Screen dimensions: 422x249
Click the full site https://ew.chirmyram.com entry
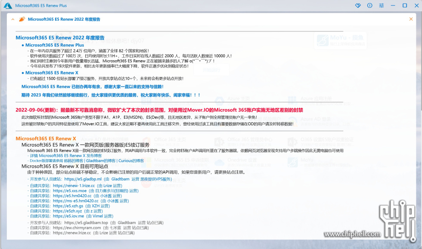(x=88, y=228)
